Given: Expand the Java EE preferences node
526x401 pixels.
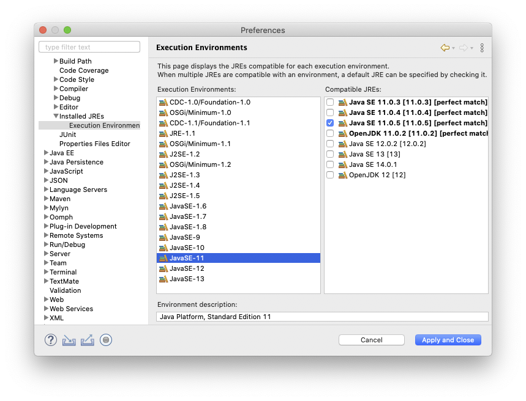Looking at the screenshot, I should 47,153.
